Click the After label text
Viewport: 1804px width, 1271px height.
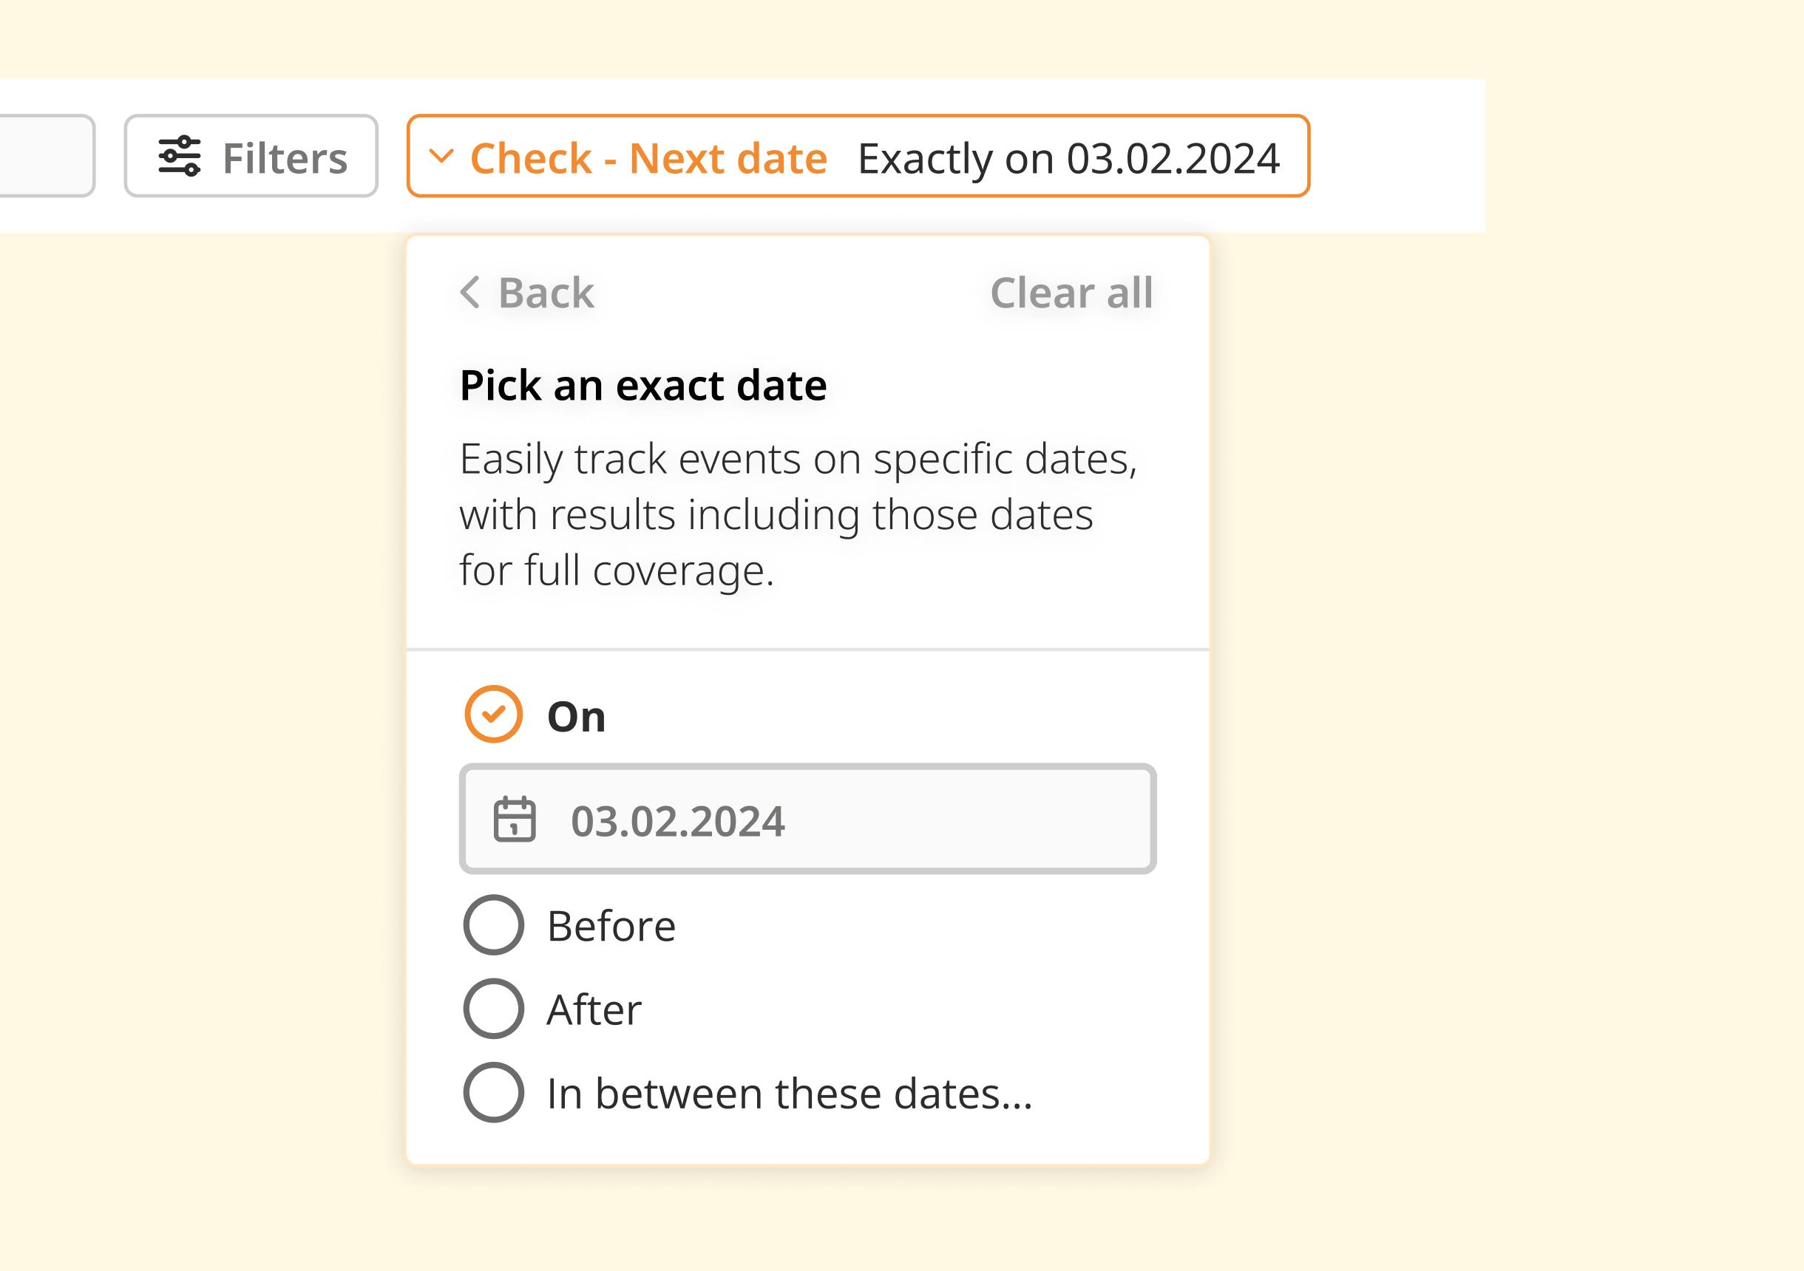594,1010
